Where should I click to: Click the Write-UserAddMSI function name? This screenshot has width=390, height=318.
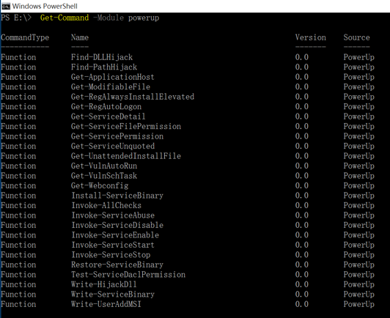pyautogui.click(x=106, y=304)
